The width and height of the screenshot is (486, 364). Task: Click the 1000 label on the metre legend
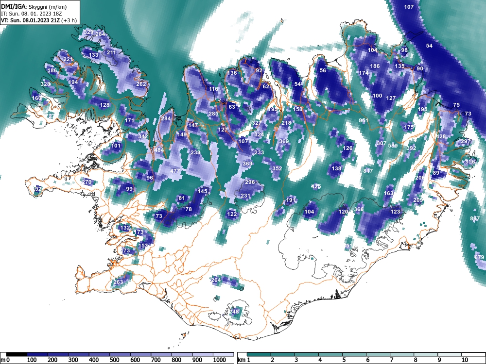pyautogui.click(x=220, y=360)
